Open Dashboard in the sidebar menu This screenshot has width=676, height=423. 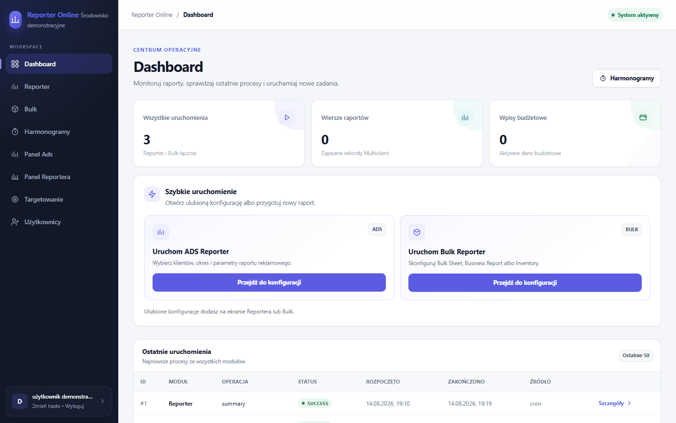59,64
